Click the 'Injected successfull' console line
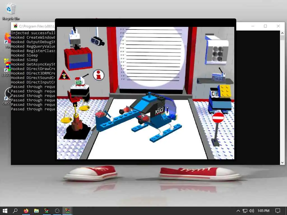 tap(33, 33)
